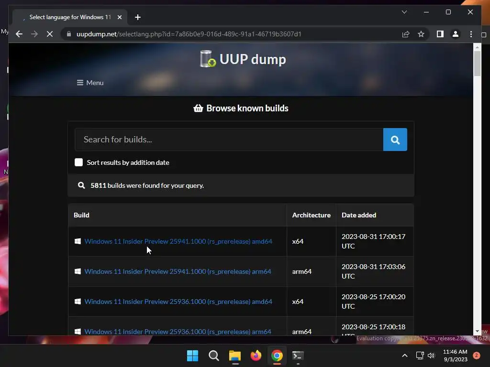
Task: Expand the system tray hidden icons chevron
Action: pyautogui.click(x=405, y=356)
